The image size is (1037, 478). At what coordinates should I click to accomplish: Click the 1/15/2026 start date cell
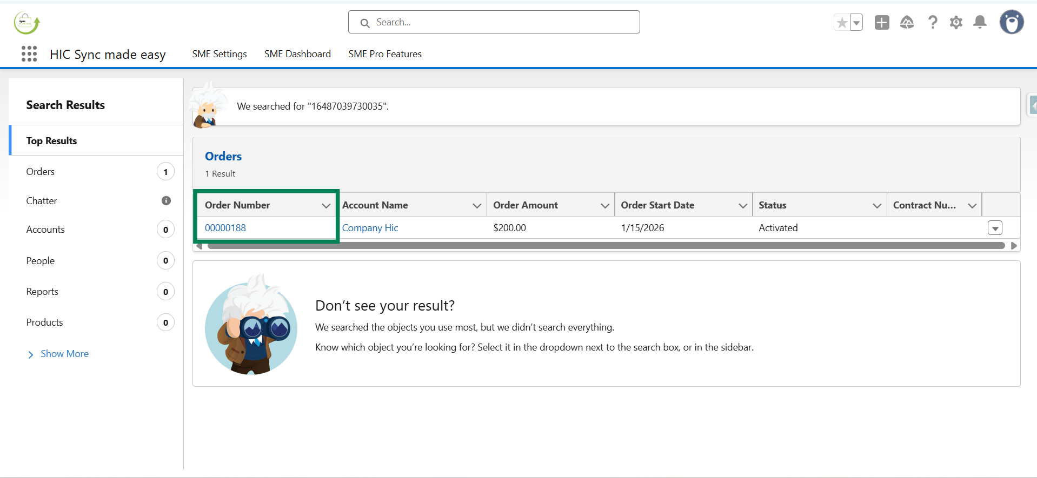pyautogui.click(x=643, y=228)
